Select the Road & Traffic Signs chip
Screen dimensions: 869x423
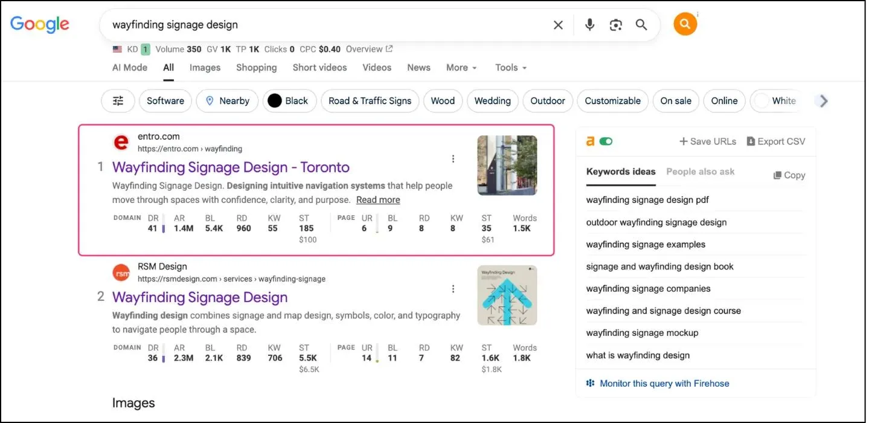pos(370,101)
